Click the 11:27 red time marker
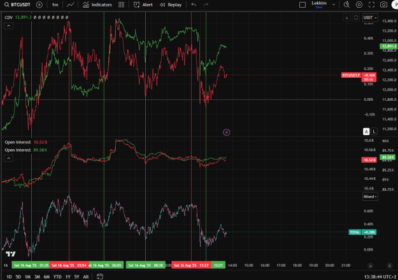Image resolution: width=398 pixels, height=280 pixels. [191, 265]
